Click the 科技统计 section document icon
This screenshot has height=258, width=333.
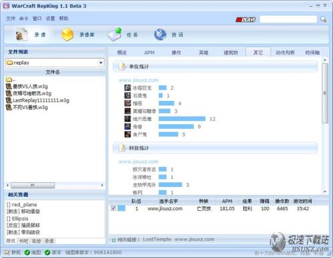point(123,148)
